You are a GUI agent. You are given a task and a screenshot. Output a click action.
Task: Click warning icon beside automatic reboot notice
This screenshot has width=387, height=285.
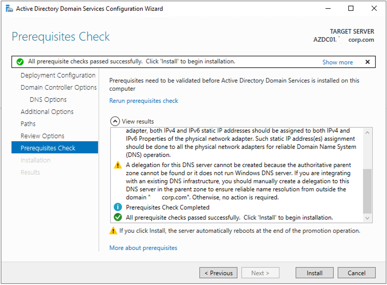click(x=113, y=231)
